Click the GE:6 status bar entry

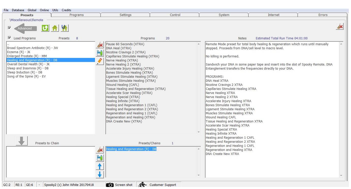pyautogui.click(x=30, y=185)
